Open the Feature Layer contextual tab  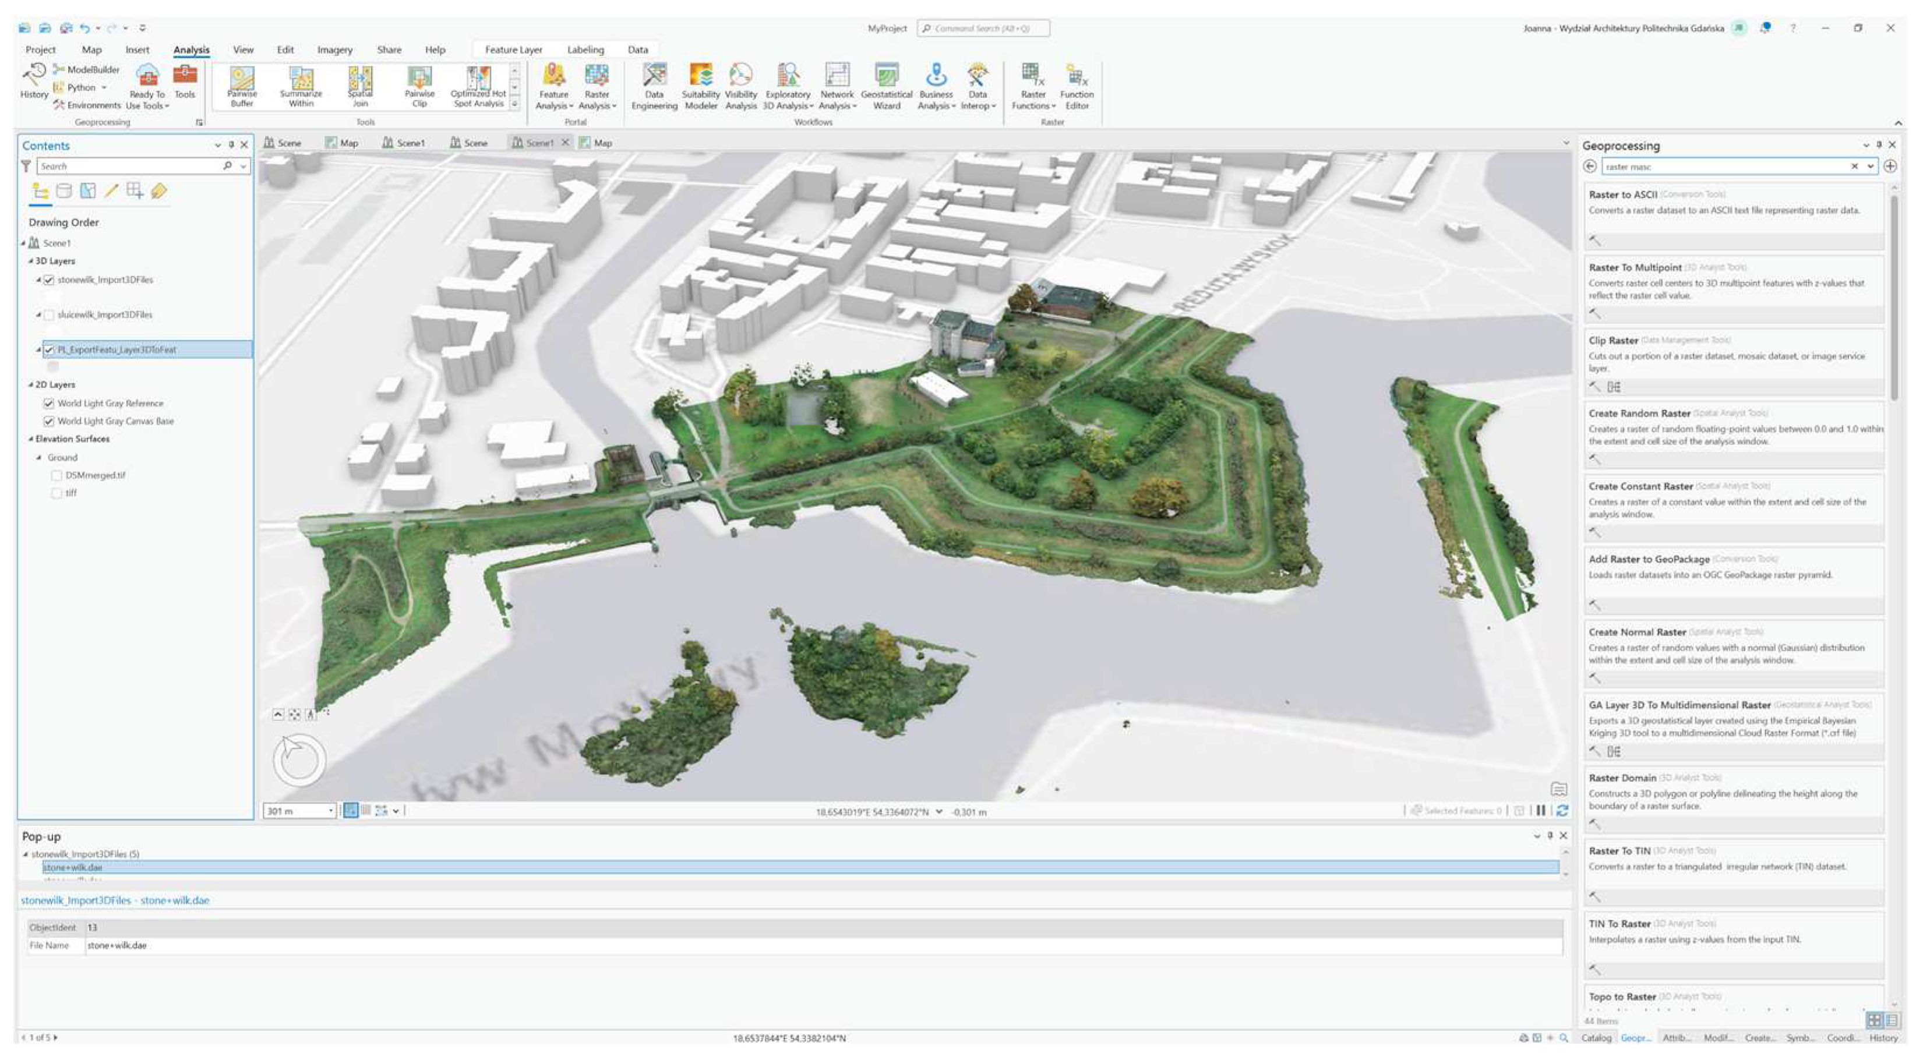(514, 50)
